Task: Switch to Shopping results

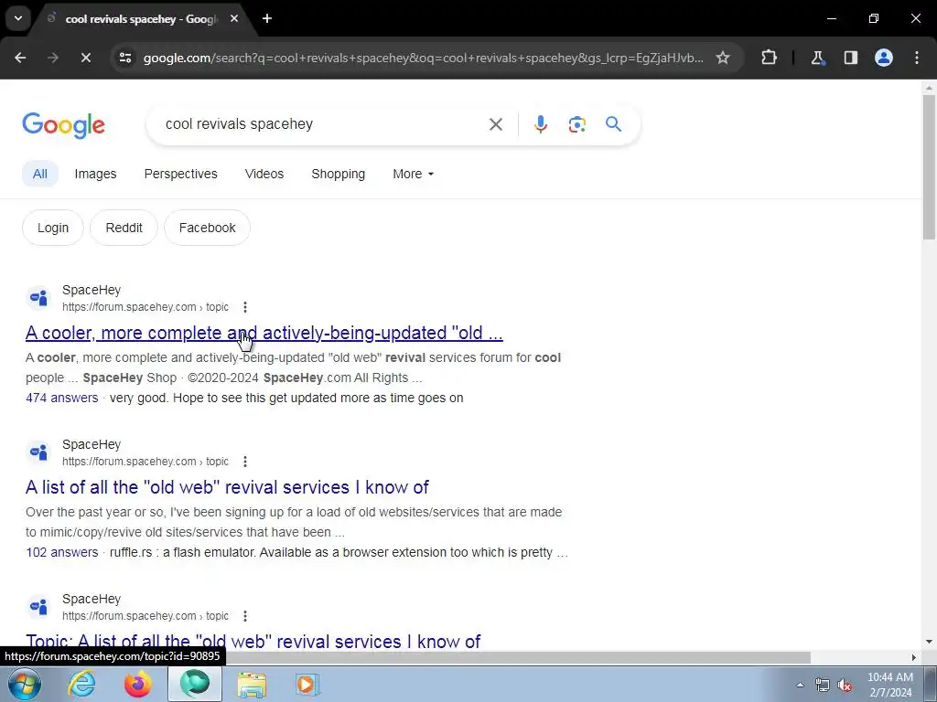Action: (339, 174)
